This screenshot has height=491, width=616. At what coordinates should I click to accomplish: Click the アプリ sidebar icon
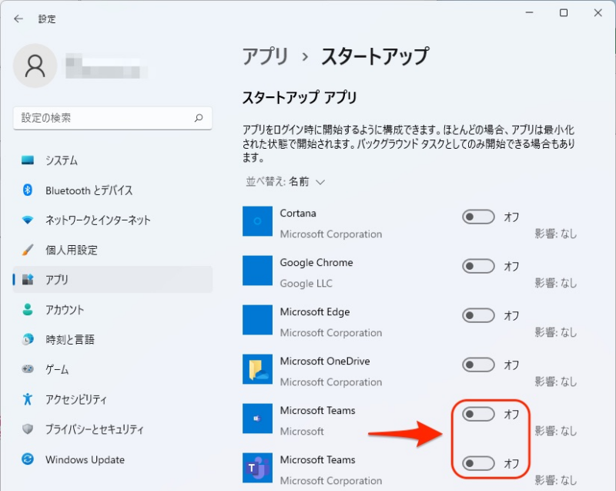(28, 280)
